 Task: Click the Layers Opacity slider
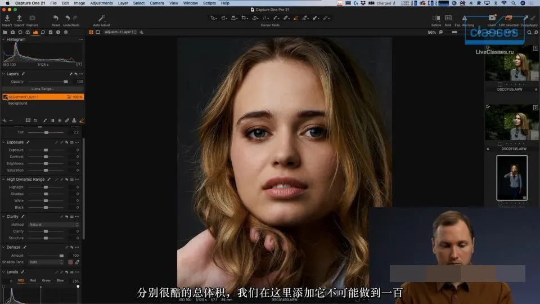(x=47, y=82)
